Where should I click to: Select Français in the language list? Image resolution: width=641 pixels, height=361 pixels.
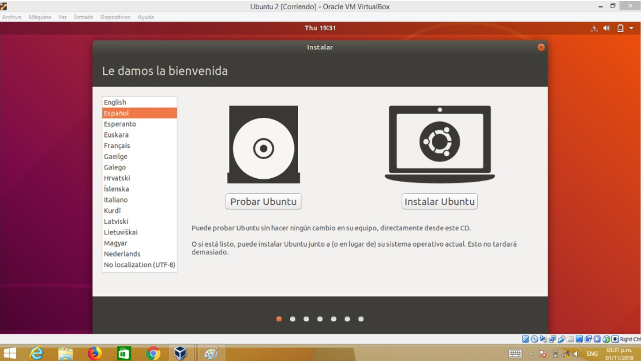point(139,145)
